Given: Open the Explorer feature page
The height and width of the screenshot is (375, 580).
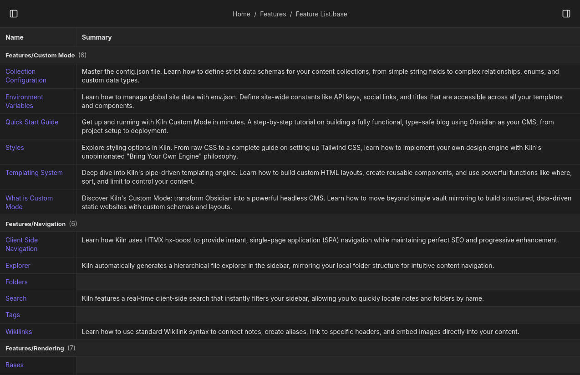Looking at the screenshot, I should point(18,266).
